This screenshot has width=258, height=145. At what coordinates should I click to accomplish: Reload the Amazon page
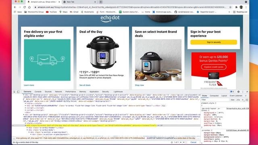coord(25,7)
